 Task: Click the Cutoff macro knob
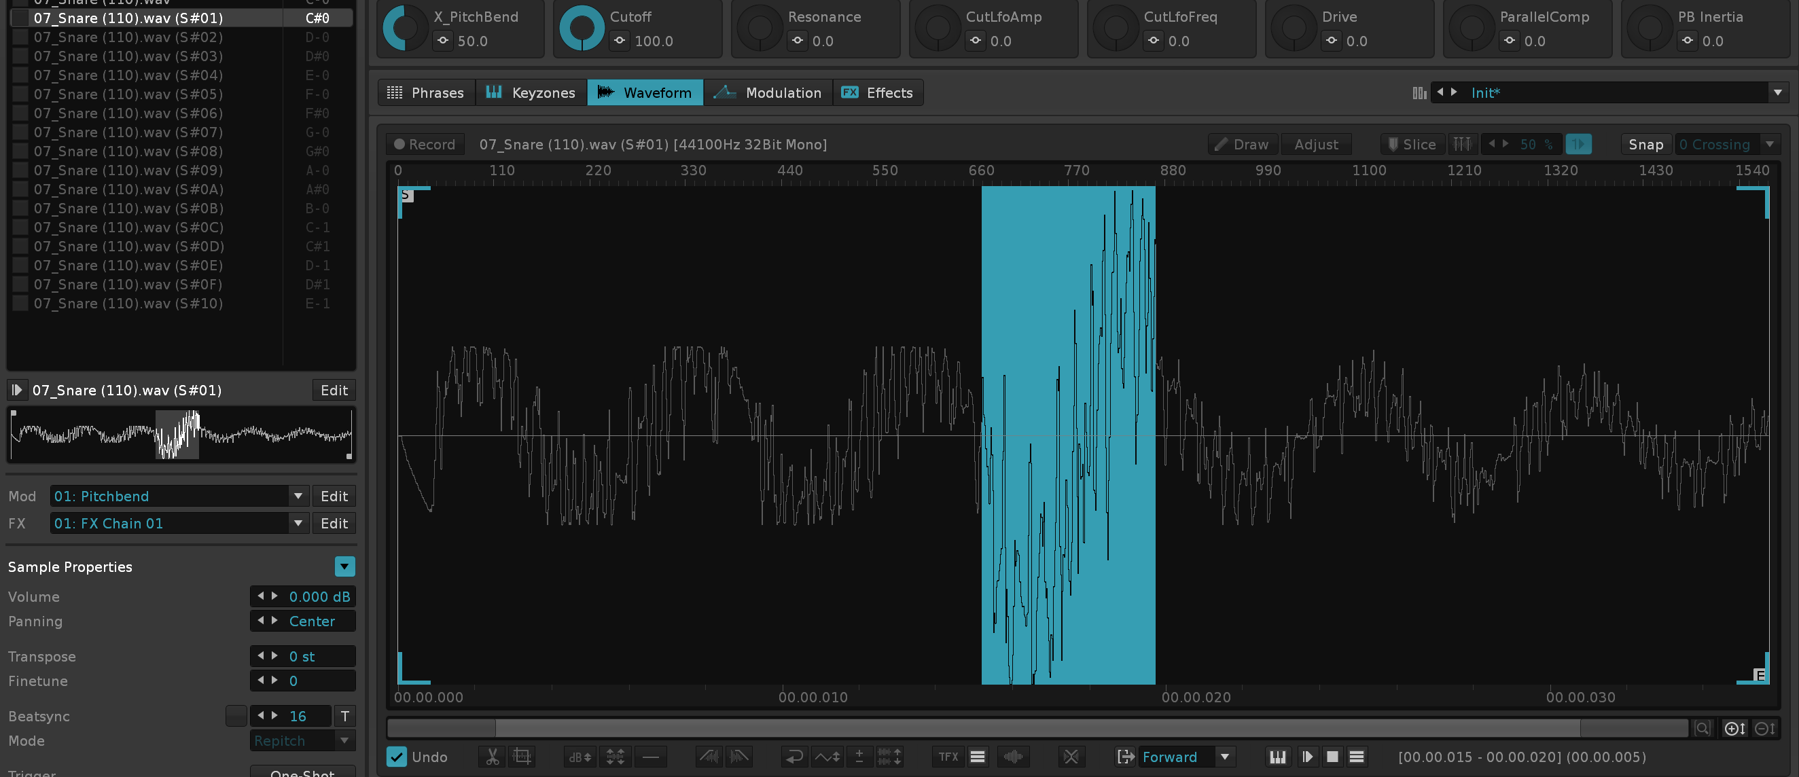click(582, 29)
